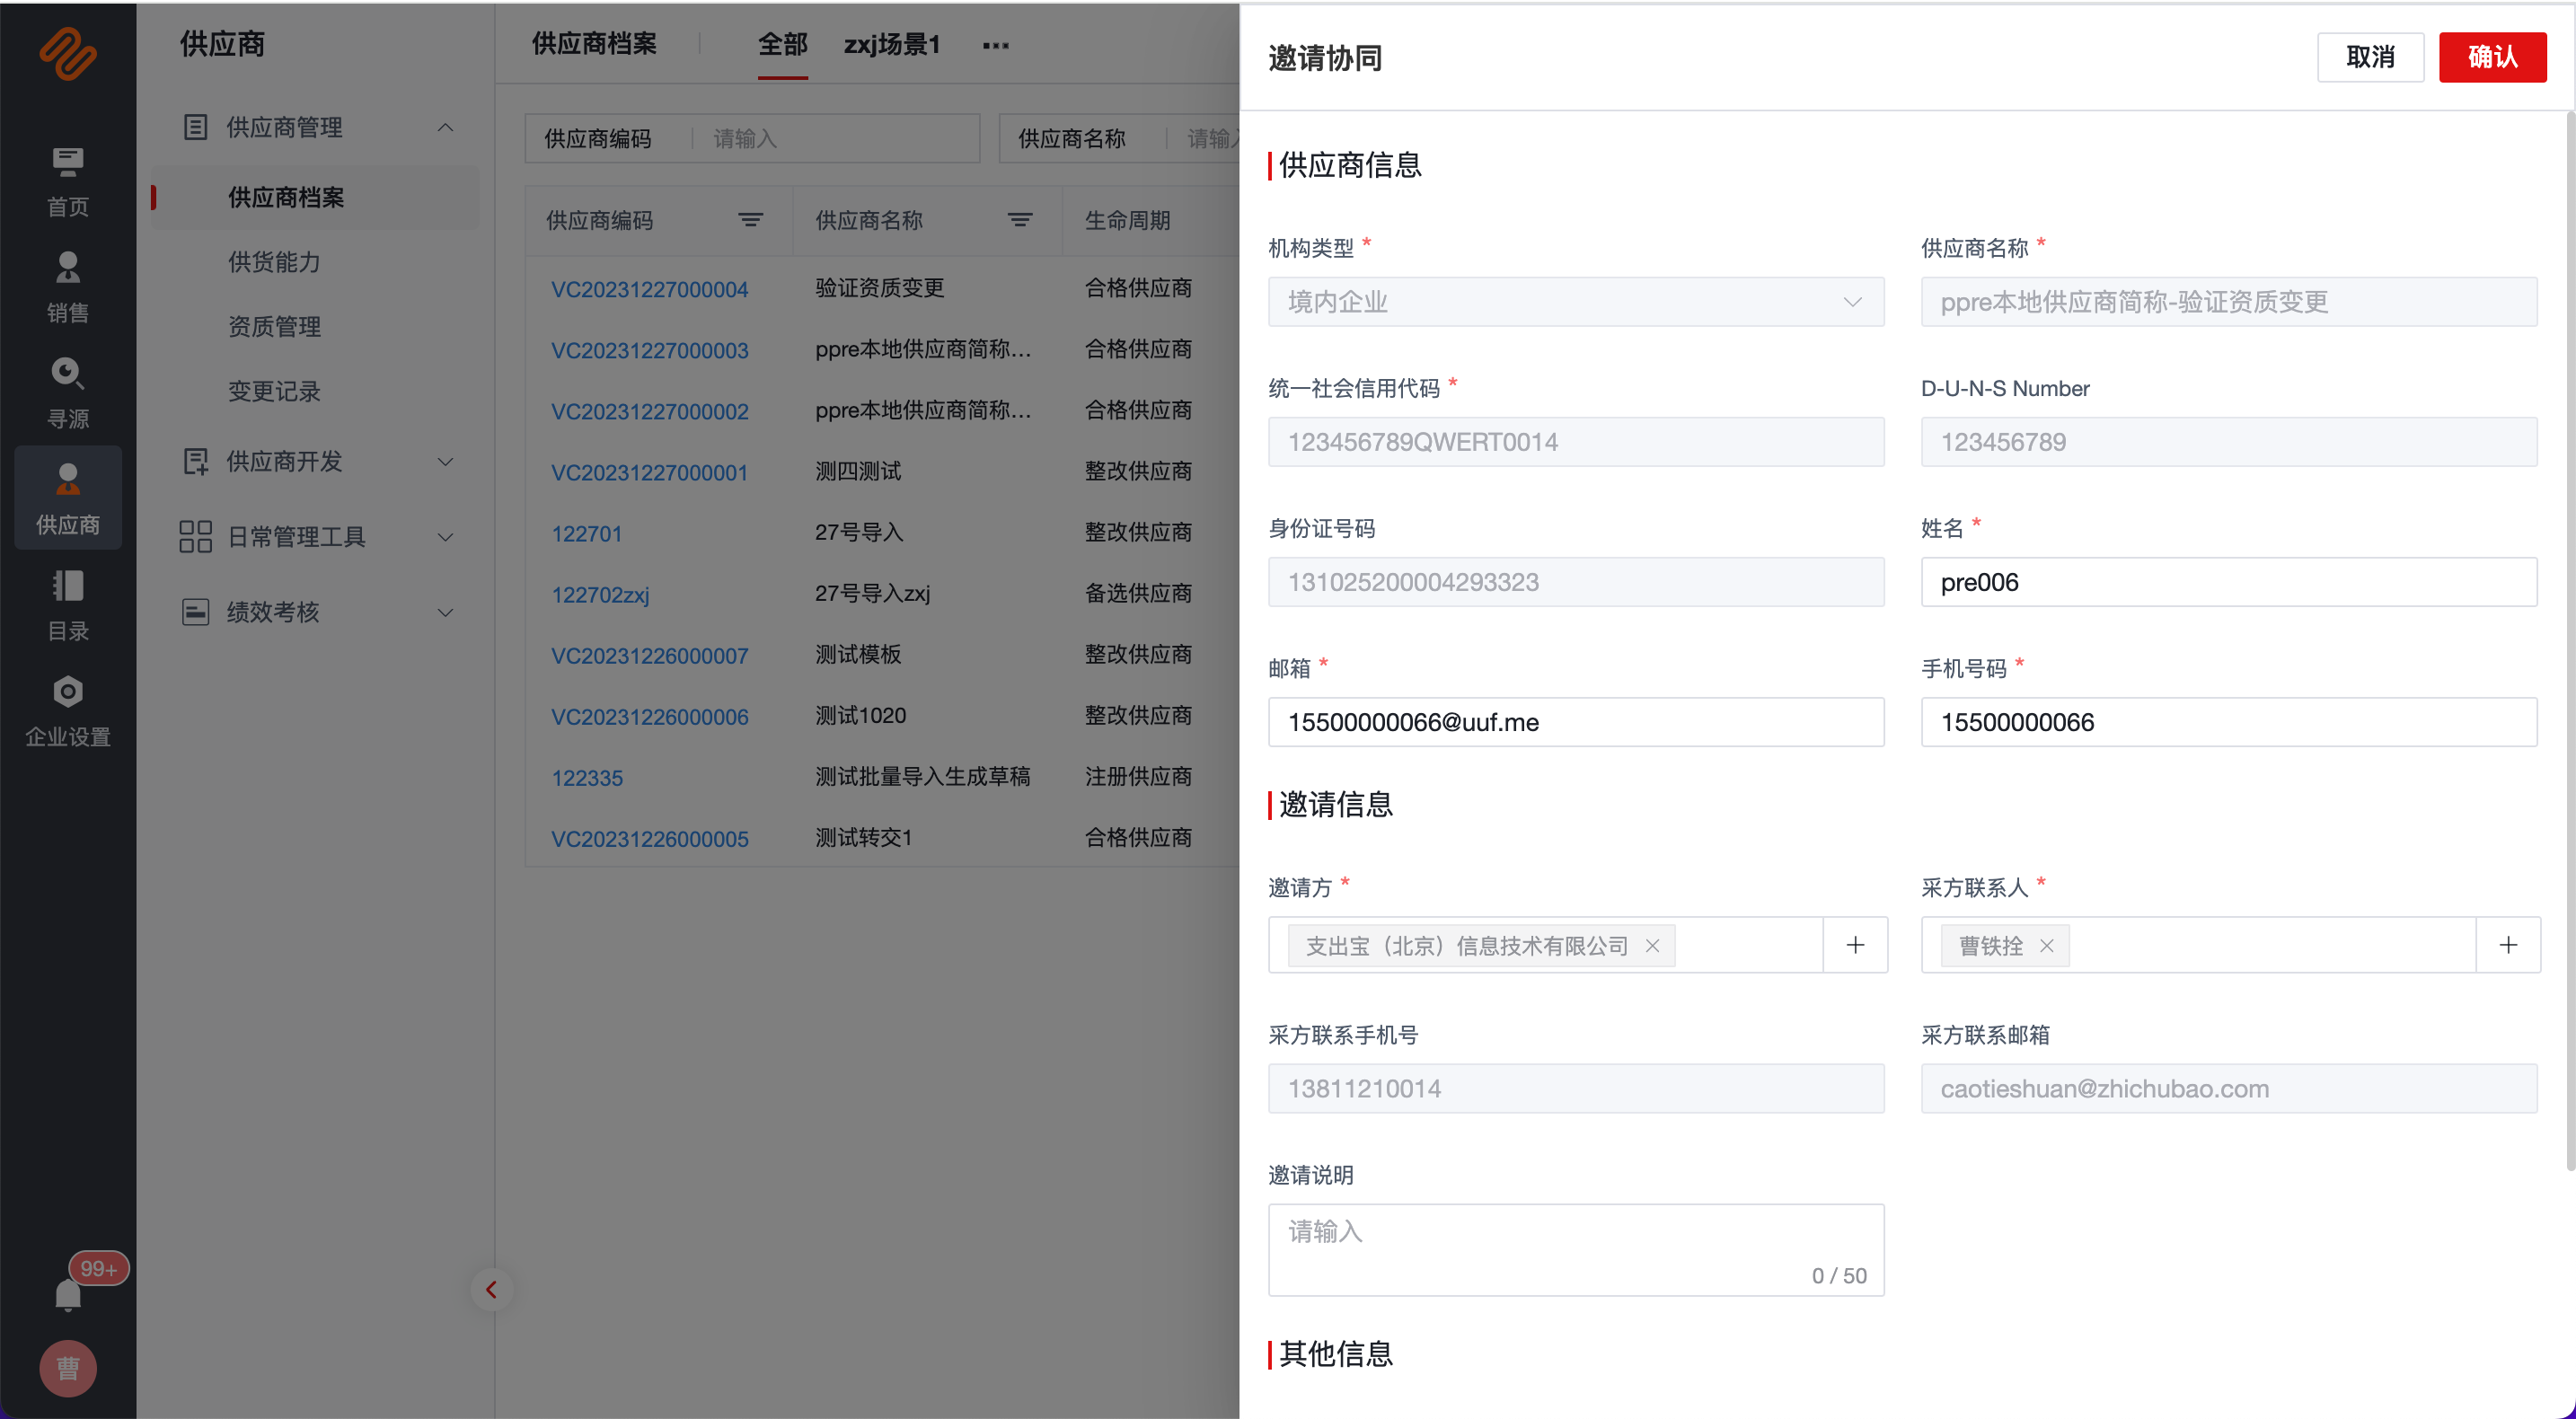Collapse the side menu with red arrow
Image resolution: width=2576 pixels, height=1419 pixels.
(x=491, y=1289)
